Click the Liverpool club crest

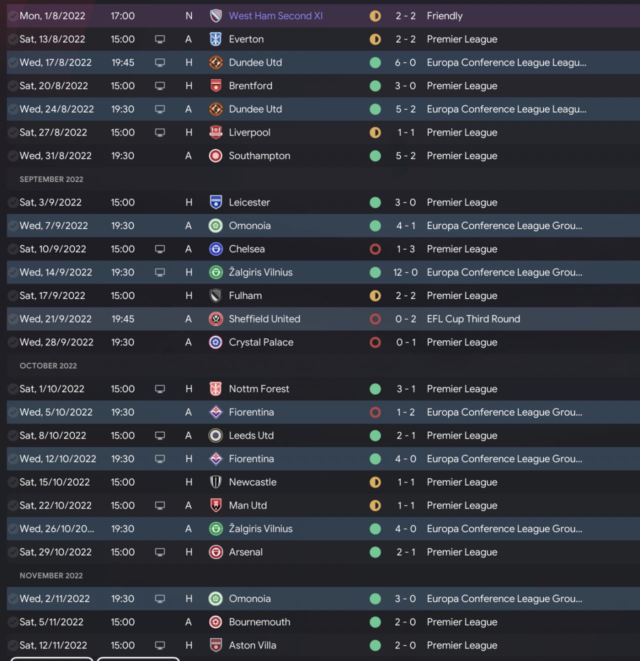pyautogui.click(x=215, y=132)
